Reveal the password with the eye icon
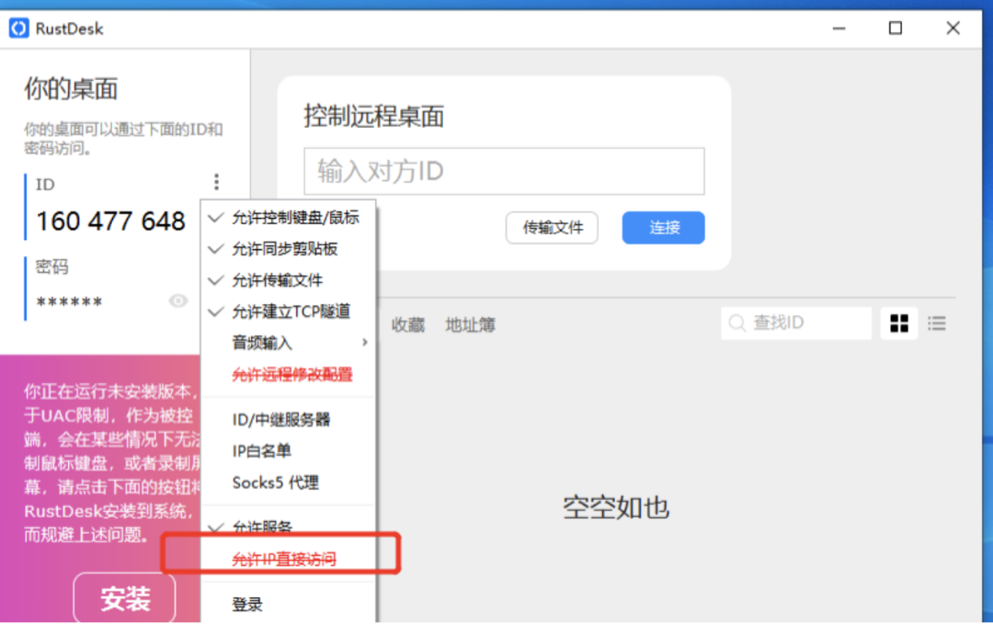Image resolution: width=993 pixels, height=624 pixels. (x=178, y=301)
